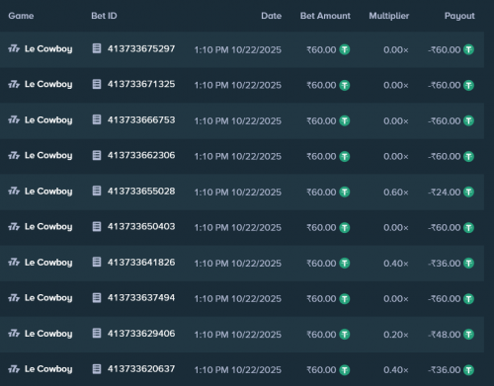Open Le Cowboy game link for bet 413733629406
Viewport: 494px width, 386px height.
click(x=48, y=334)
